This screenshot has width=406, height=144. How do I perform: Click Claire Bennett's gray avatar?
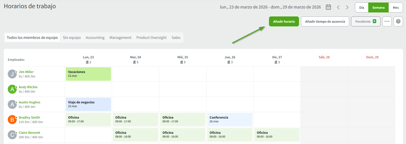point(12,135)
